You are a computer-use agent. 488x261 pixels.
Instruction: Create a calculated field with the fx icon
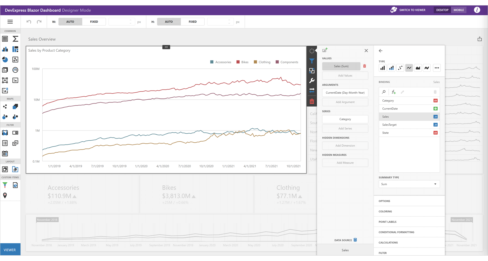click(x=394, y=92)
